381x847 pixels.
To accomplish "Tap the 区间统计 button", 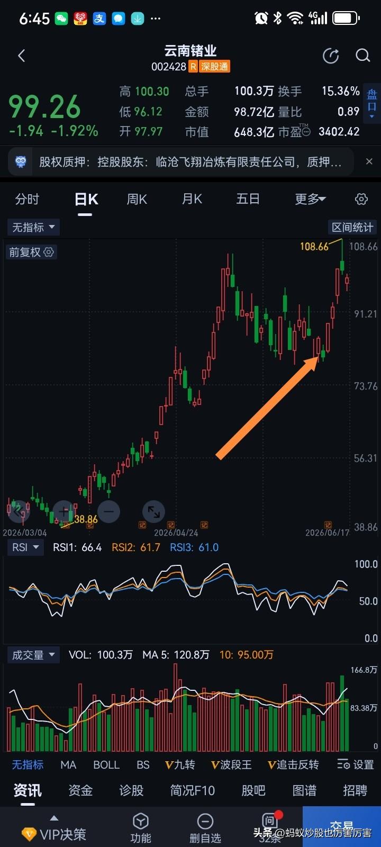I will point(352,227).
